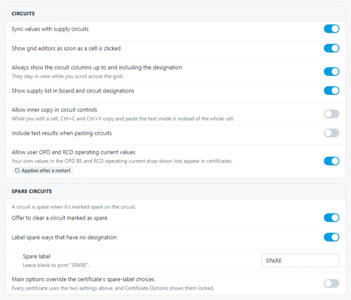This screenshot has width=351, height=300.
Task: Click 'A circuit is spare when' description
Action: pyautogui.click(x=73, y=207)
